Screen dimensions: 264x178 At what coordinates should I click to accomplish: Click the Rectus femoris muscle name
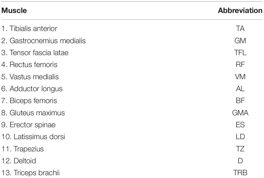click(29, 64)
